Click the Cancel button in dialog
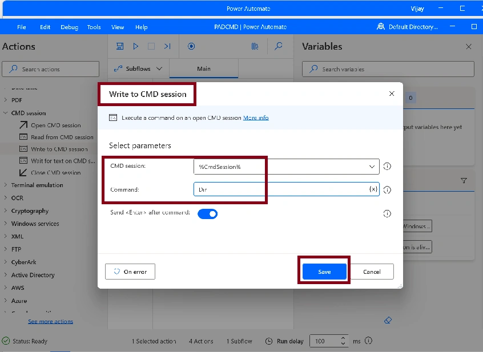483x352 pixels. pyautogui.click(x=372, y=272)
